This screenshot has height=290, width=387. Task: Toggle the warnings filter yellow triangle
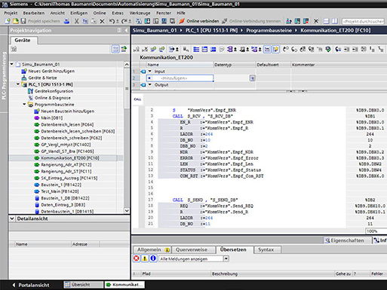(145, 258)
